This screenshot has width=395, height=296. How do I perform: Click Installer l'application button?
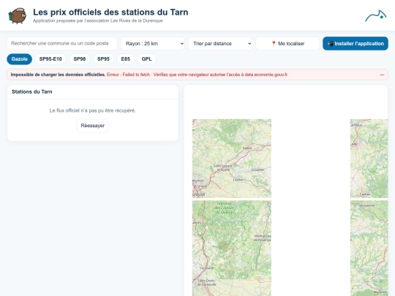(x=355, y=44)
